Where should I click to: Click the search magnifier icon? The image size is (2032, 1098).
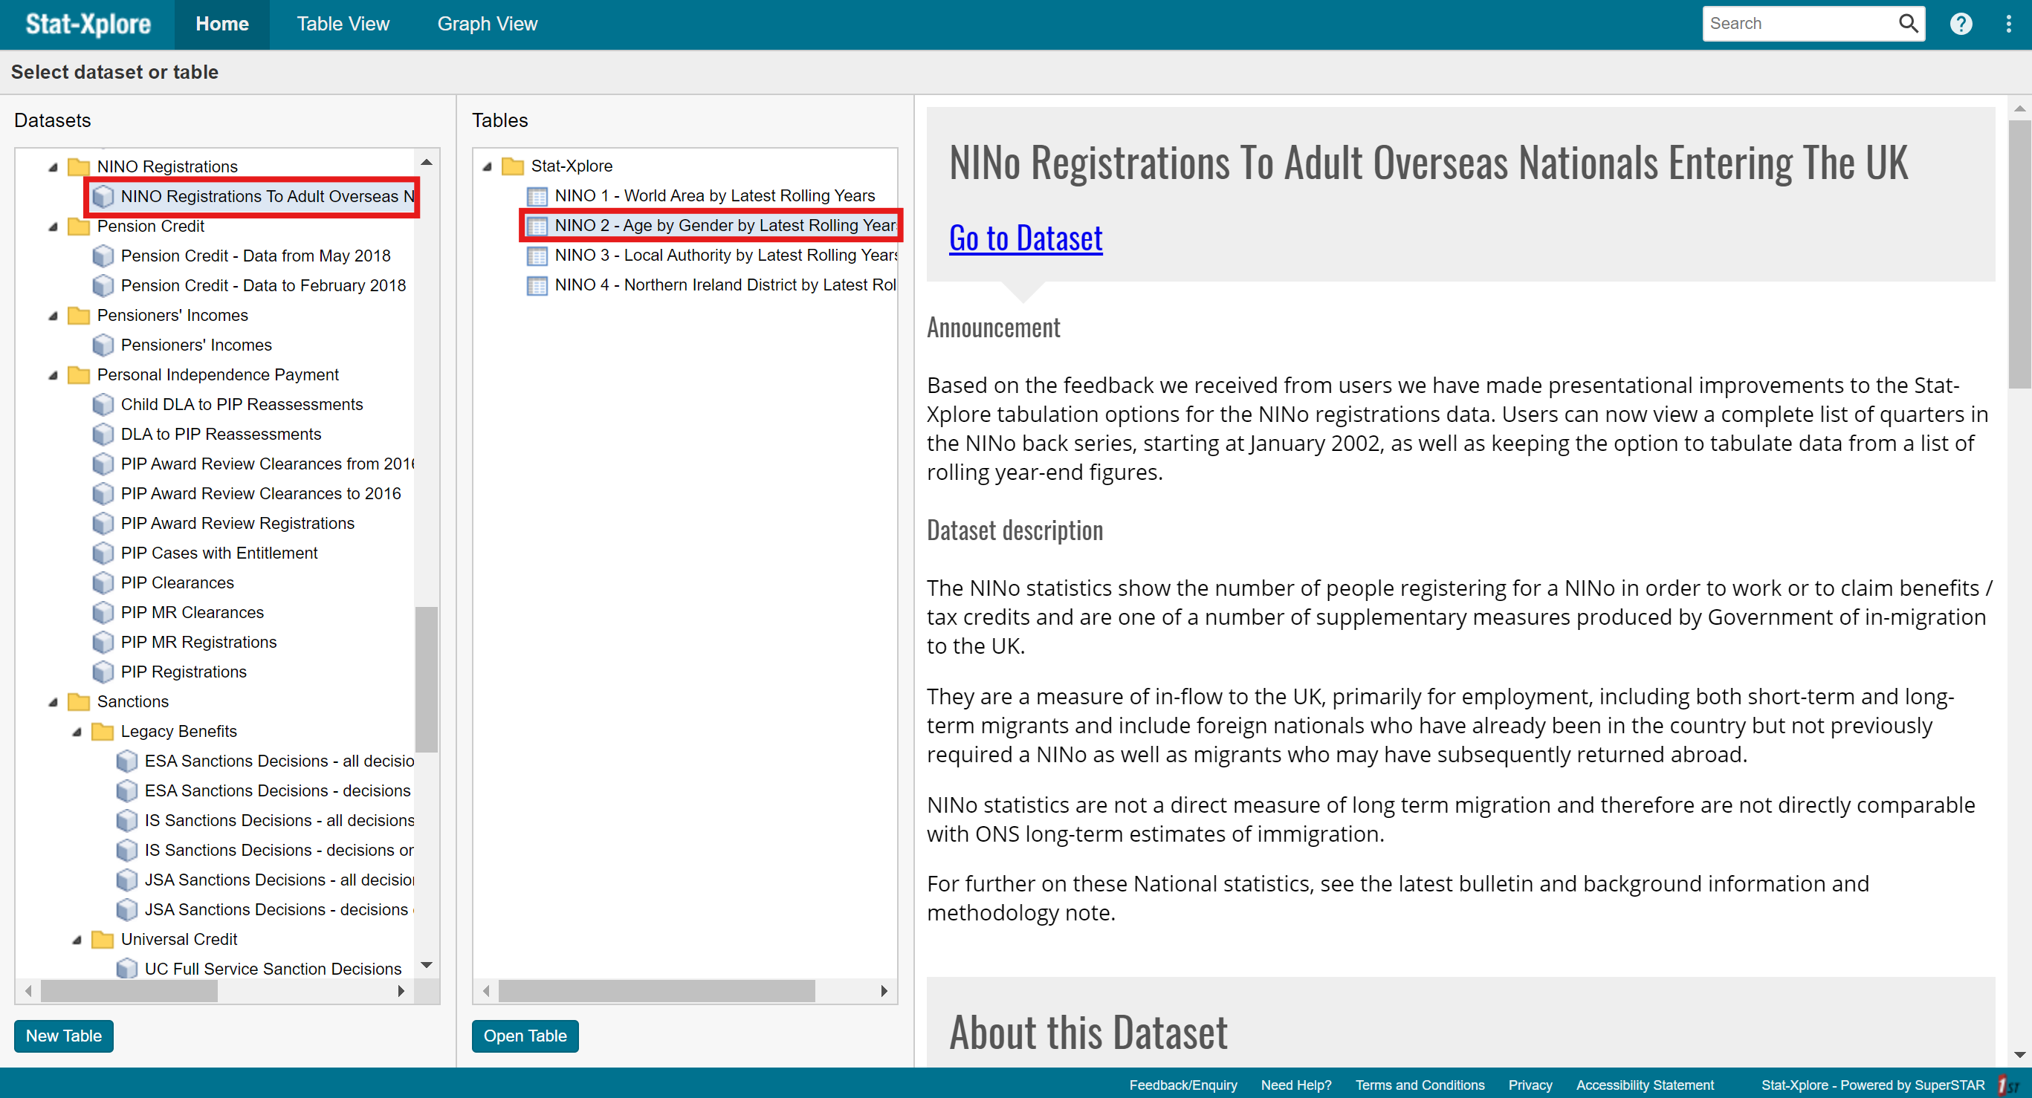pos(1907,24)
